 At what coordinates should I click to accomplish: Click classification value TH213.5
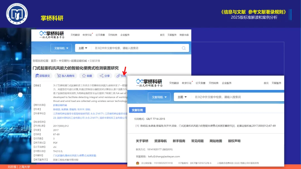pos(58,151)
